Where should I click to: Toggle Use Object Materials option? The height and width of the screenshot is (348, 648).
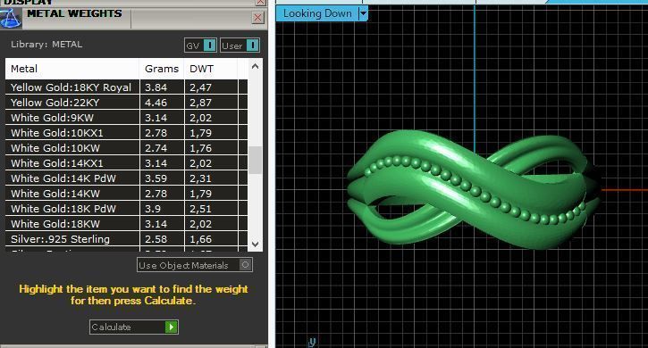195,265
